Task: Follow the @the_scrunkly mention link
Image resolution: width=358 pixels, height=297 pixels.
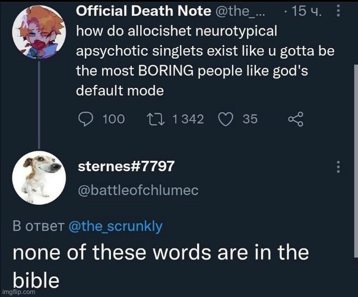Action: (115, 226)
